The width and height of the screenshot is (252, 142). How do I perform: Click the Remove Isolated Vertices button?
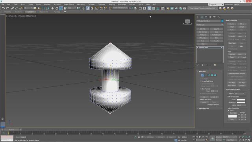[x=237, y=74]
